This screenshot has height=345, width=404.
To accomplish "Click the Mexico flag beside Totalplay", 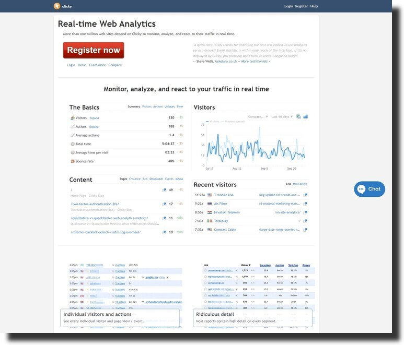I will pos(210,221).
